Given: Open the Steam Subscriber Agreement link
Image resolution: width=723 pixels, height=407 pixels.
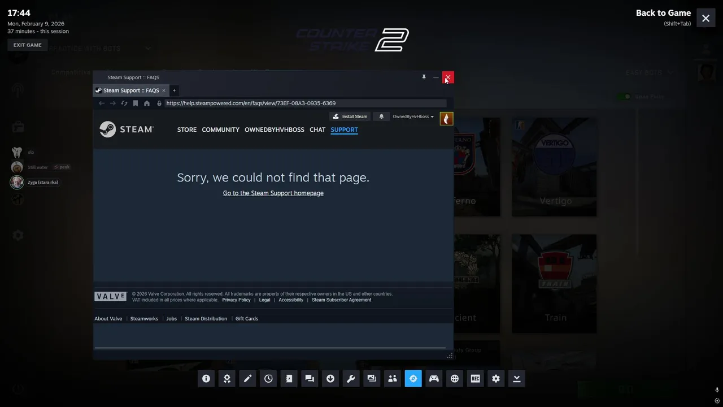Looking at the screenshot, I should point(342,300).
